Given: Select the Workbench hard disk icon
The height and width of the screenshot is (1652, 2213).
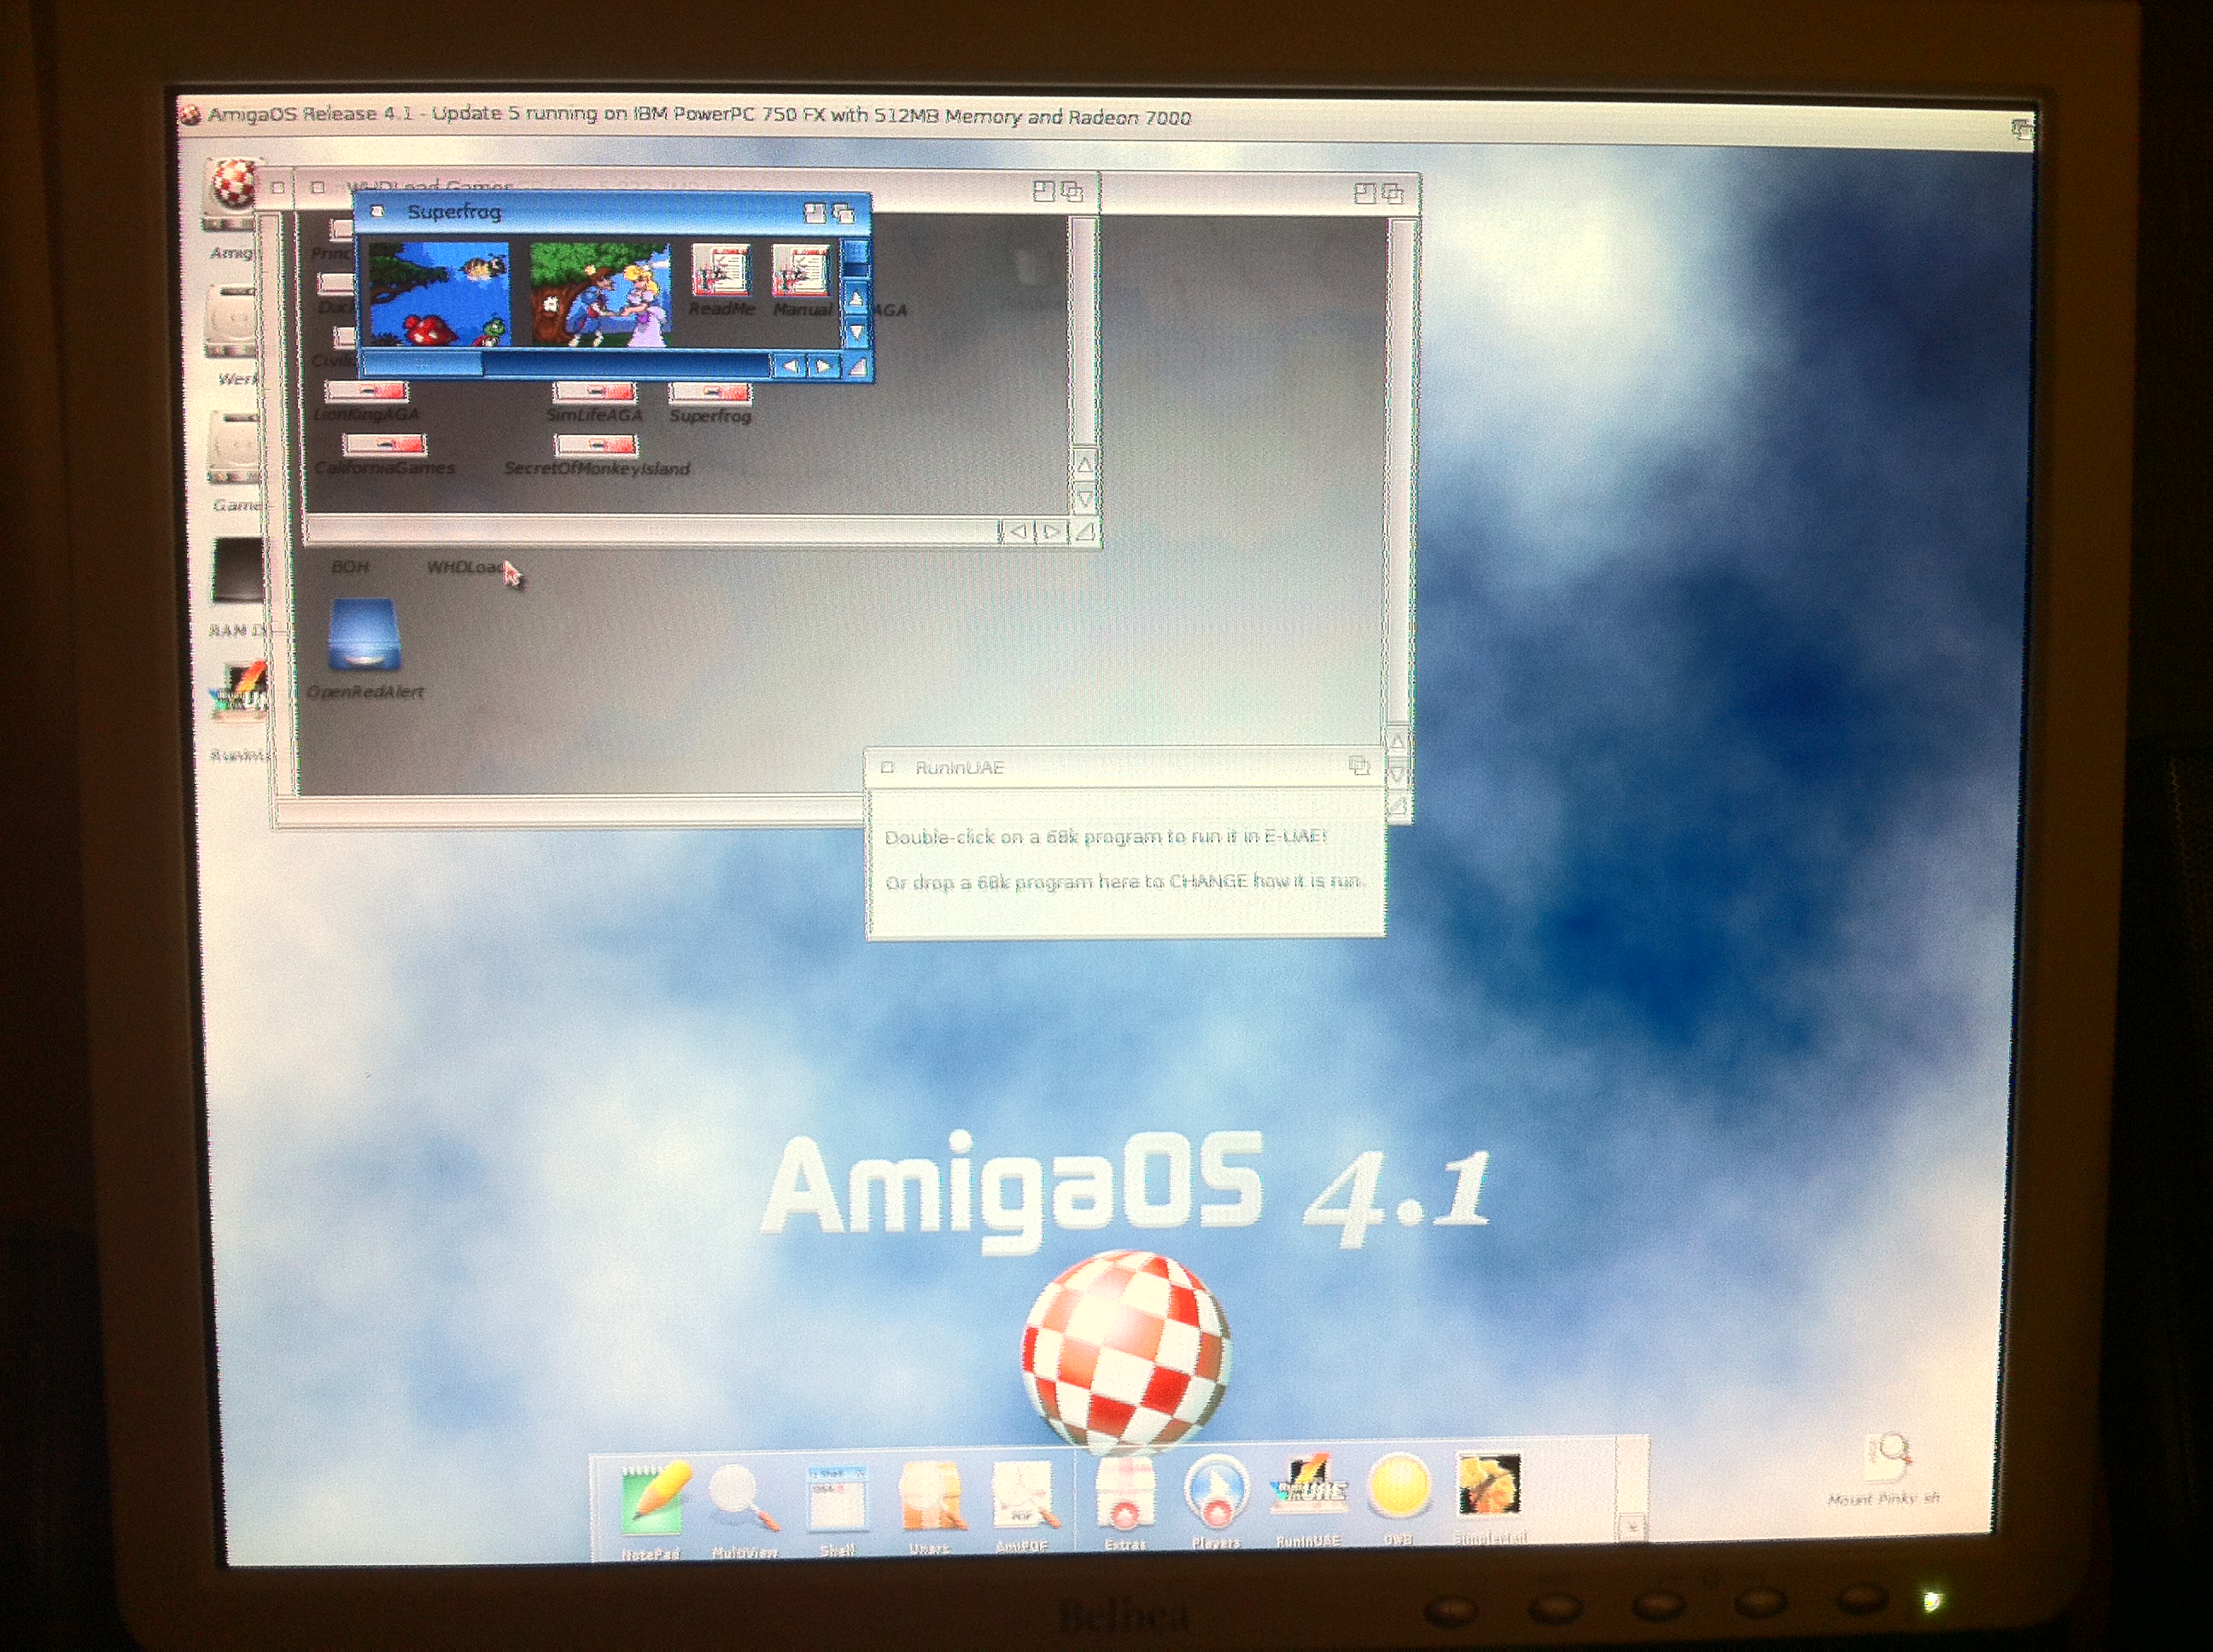Looking at the screenshot, I should tap(232, 322).
